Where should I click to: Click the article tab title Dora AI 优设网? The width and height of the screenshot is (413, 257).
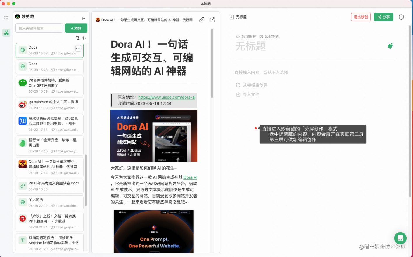[147, 20]
